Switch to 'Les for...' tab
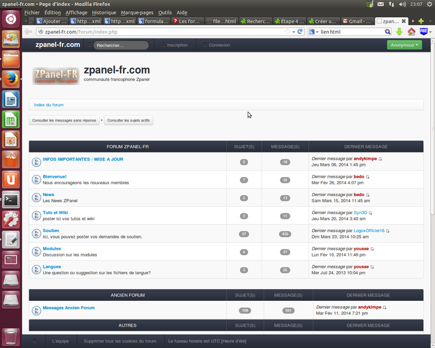The width and height of the screenshot is (435, 348). pyautogui.click(x=187, y=21)
